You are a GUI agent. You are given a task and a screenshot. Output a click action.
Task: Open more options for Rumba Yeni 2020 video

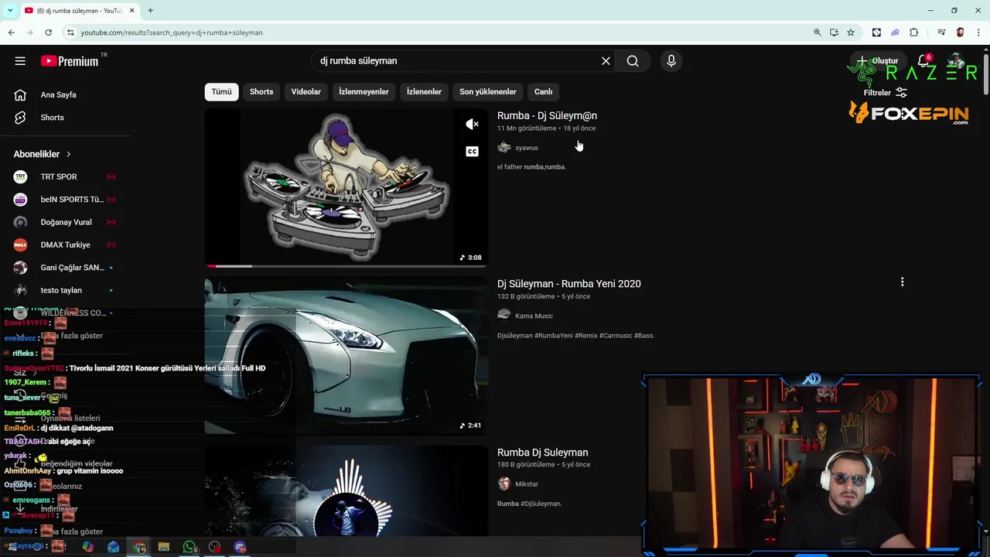[902, 282]
